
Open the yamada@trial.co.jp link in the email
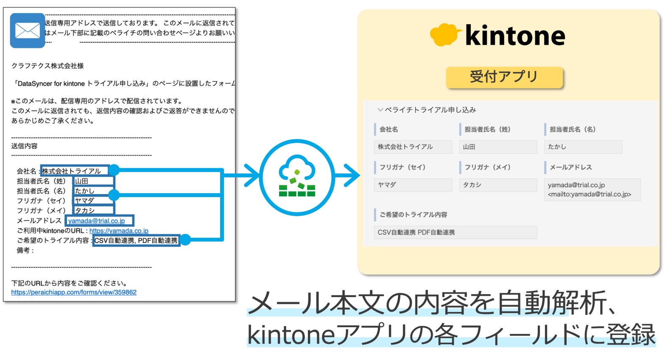[97, 221]
